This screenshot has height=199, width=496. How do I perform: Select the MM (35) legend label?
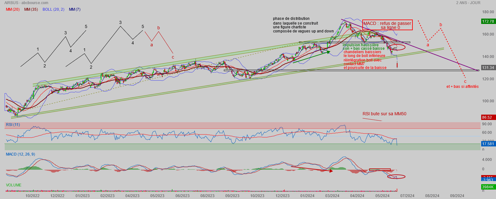coord(31,9)
